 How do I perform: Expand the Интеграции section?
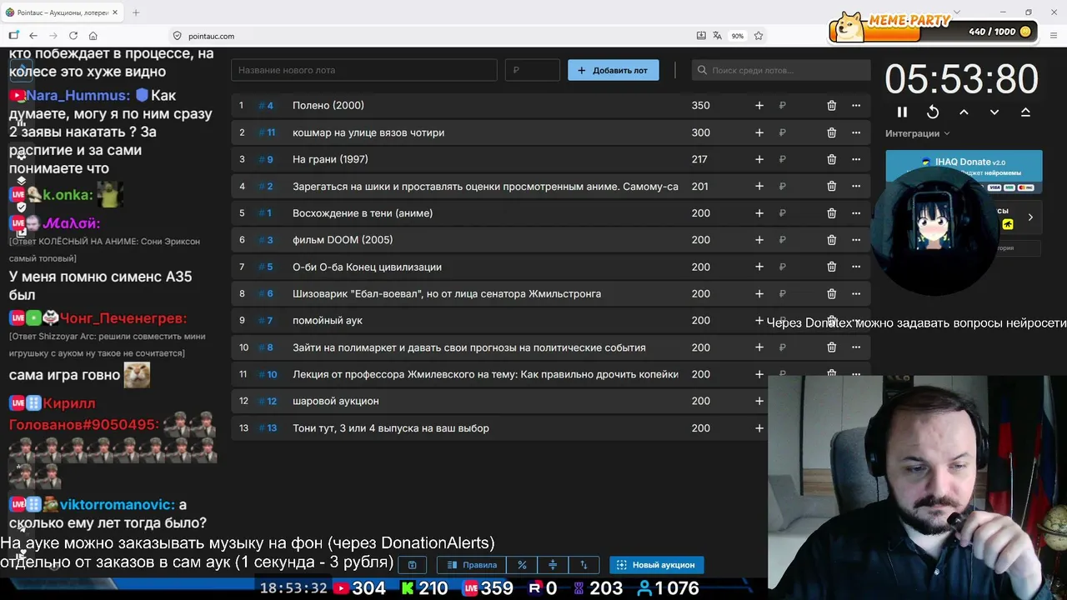pos(917,133)
